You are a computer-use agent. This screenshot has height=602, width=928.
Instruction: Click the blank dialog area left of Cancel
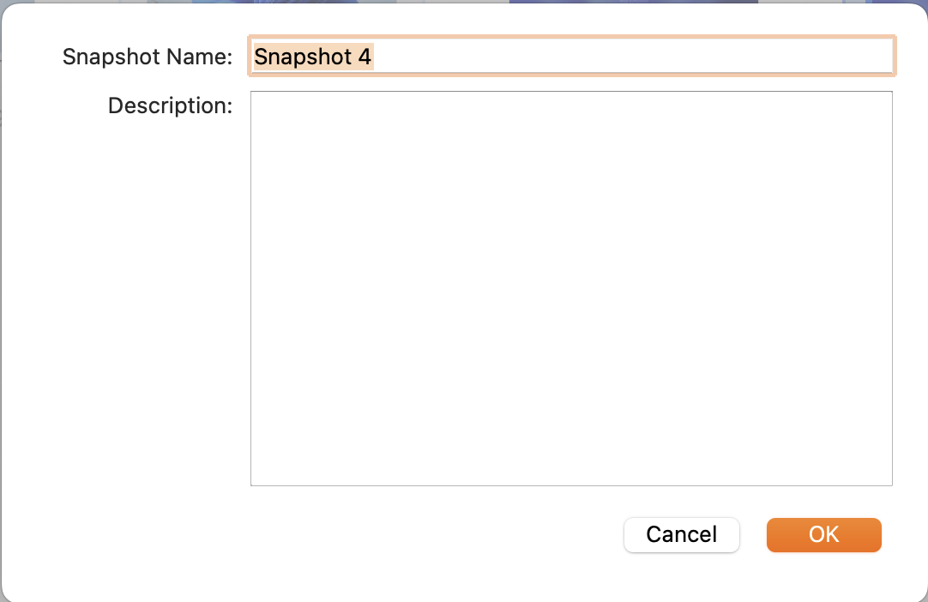point(429,534)
